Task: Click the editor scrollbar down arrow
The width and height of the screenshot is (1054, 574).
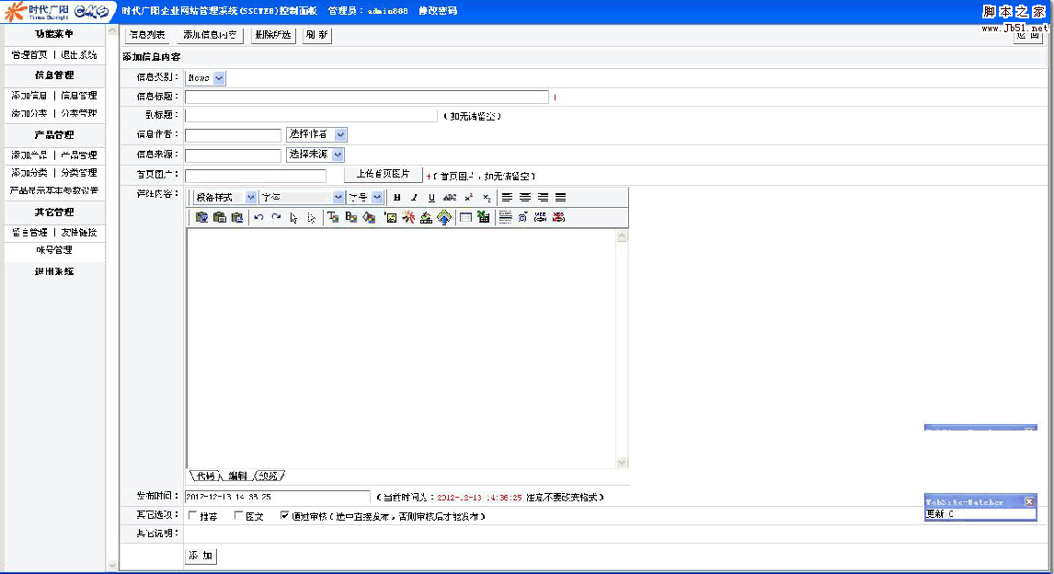Action: click(x=622, y=462)
